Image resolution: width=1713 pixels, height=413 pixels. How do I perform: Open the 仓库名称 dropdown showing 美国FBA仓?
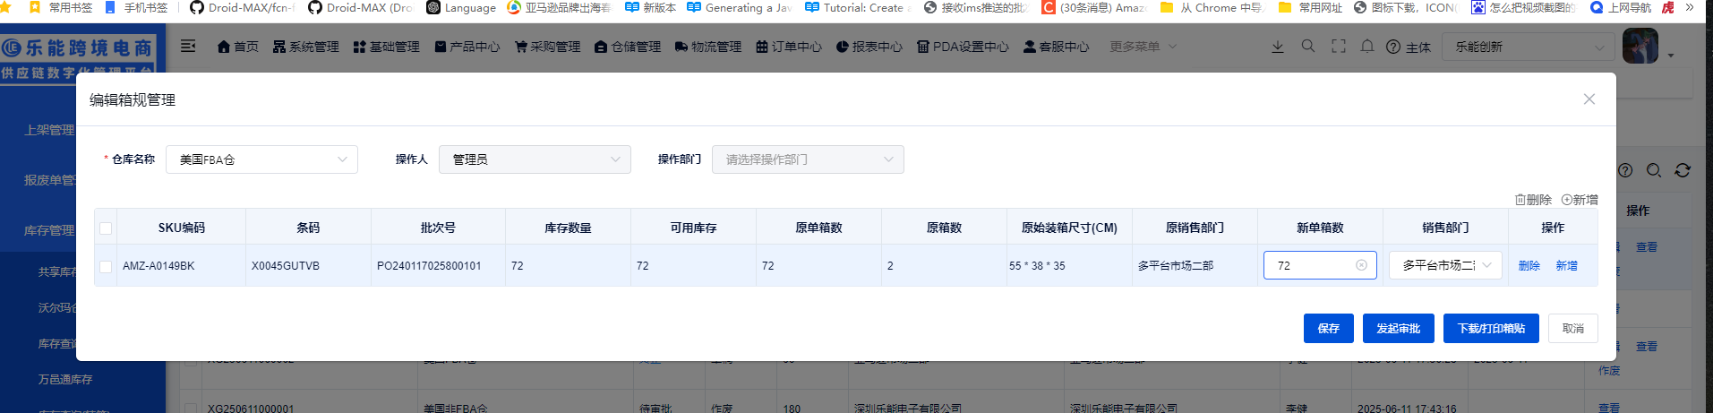pos(261,159)
